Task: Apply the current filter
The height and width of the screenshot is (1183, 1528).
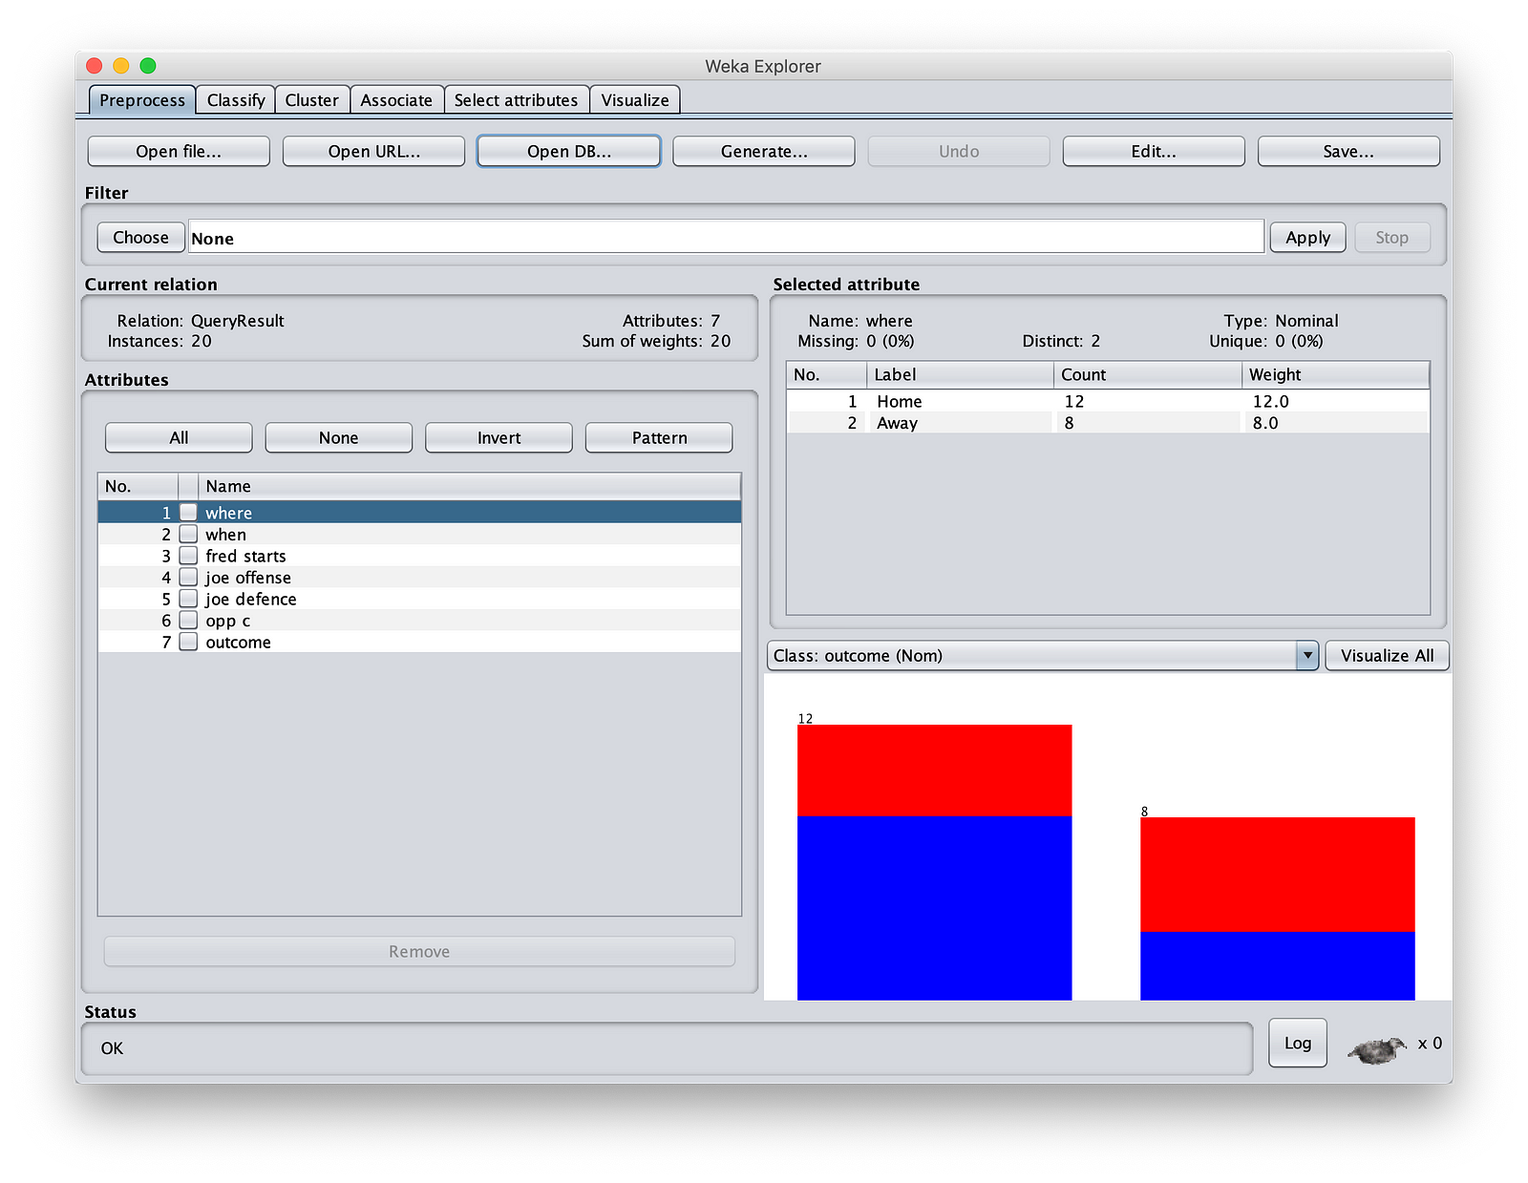Action: point(1307,238)
